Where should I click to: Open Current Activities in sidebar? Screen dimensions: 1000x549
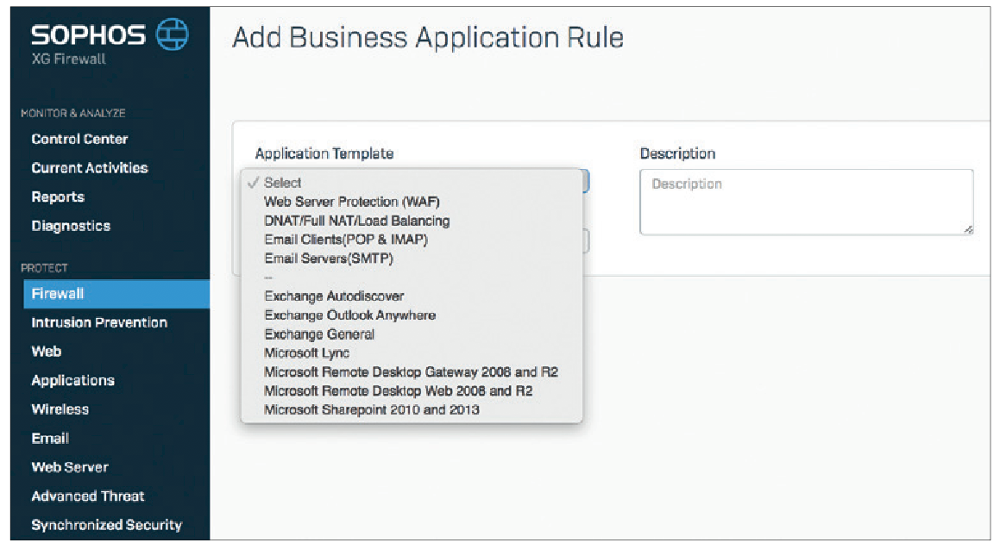90,168
